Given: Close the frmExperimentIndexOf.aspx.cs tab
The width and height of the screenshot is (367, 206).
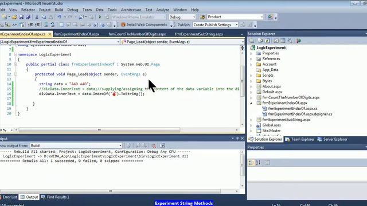Looking at the screenshot, I should (x=50, y=34).
